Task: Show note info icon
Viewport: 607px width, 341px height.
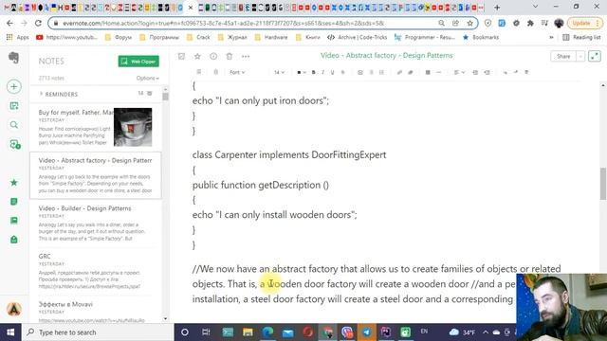Action: tap(213, 57)
